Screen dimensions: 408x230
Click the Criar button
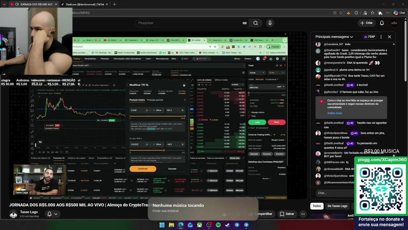pyautogui.click(x=366, y=23)
